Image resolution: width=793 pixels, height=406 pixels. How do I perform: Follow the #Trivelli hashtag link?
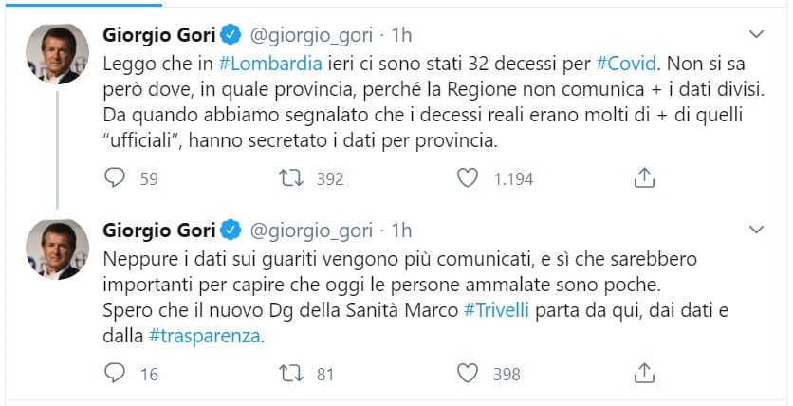pyautogui.click(x=497, y=312)
